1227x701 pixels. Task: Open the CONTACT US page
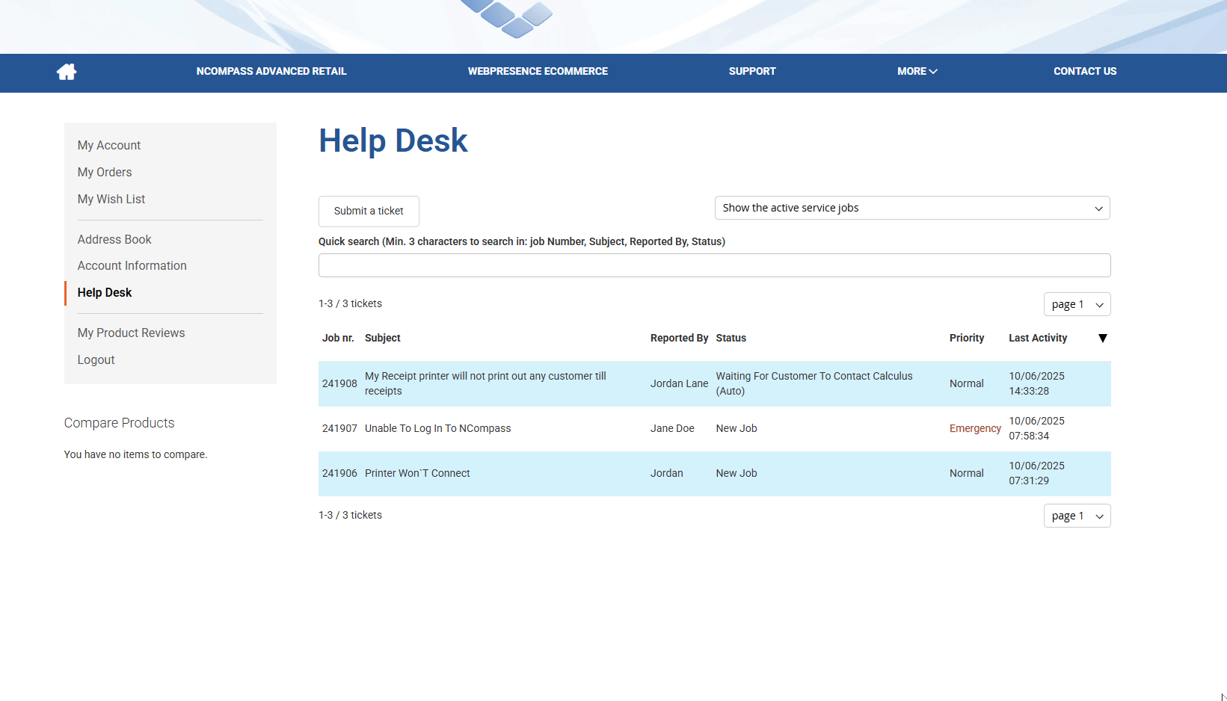(x=1084, y=72)
